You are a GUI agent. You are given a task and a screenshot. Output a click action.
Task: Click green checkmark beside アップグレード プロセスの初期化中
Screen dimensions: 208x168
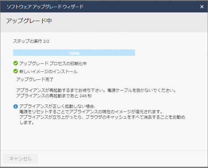click(15, 63)
